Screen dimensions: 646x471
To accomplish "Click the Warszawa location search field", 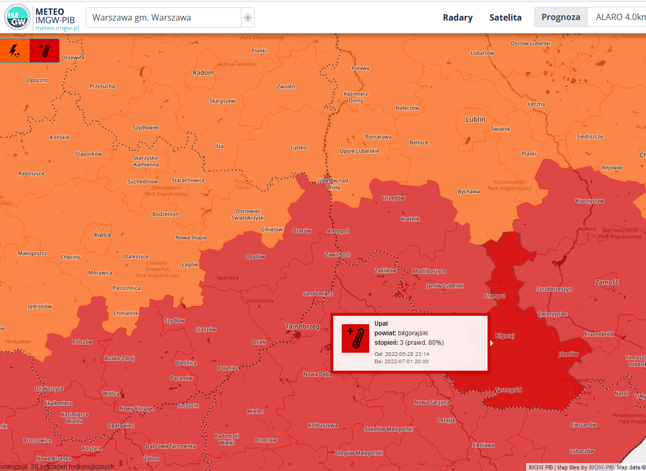I will (x=163, y=17).
